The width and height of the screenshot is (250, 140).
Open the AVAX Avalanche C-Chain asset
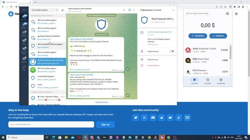(207, 50)
